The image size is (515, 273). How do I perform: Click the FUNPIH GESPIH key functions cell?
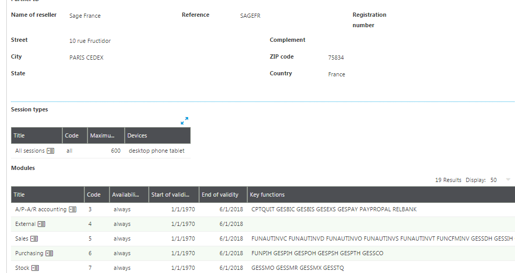point(317,253)
